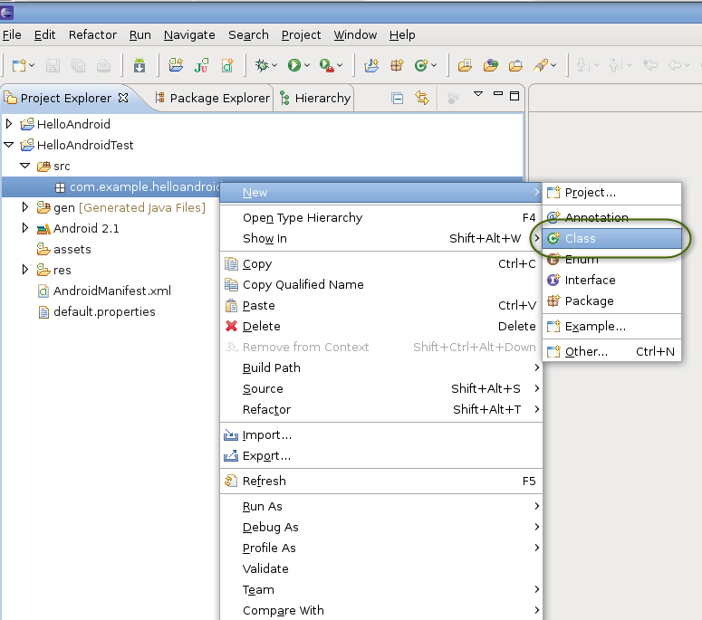Expand the Android 2.1 library node
Viewport: 702px width, 620px height.
point(26,228)
